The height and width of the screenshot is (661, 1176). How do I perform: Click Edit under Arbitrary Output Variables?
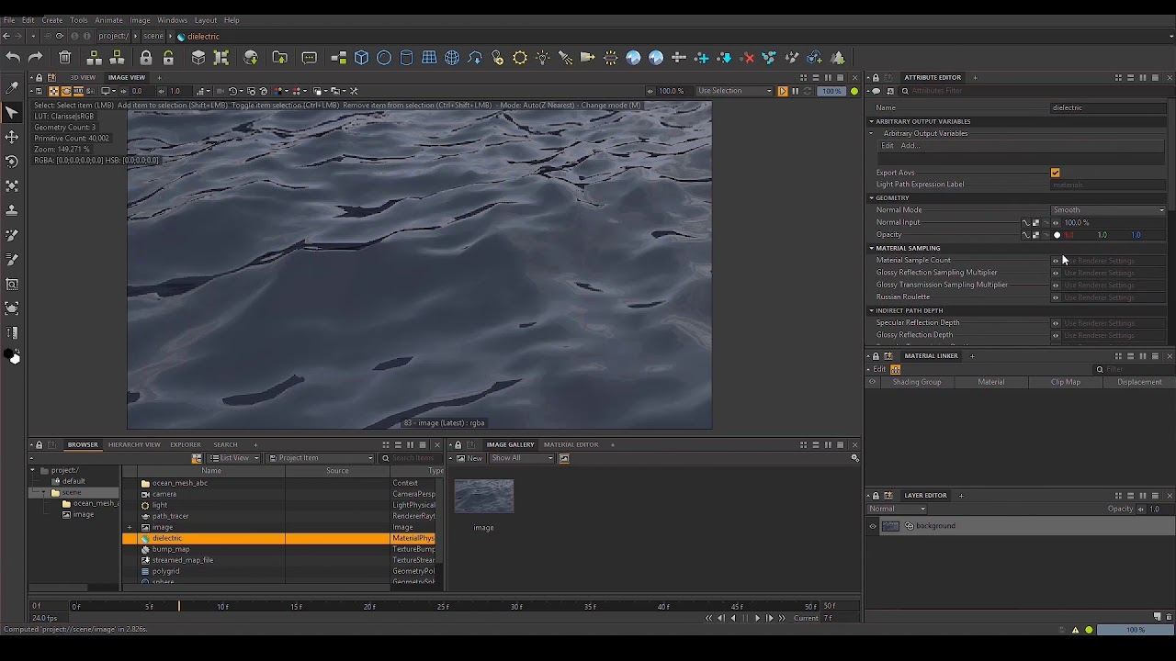tap(888, 146)
